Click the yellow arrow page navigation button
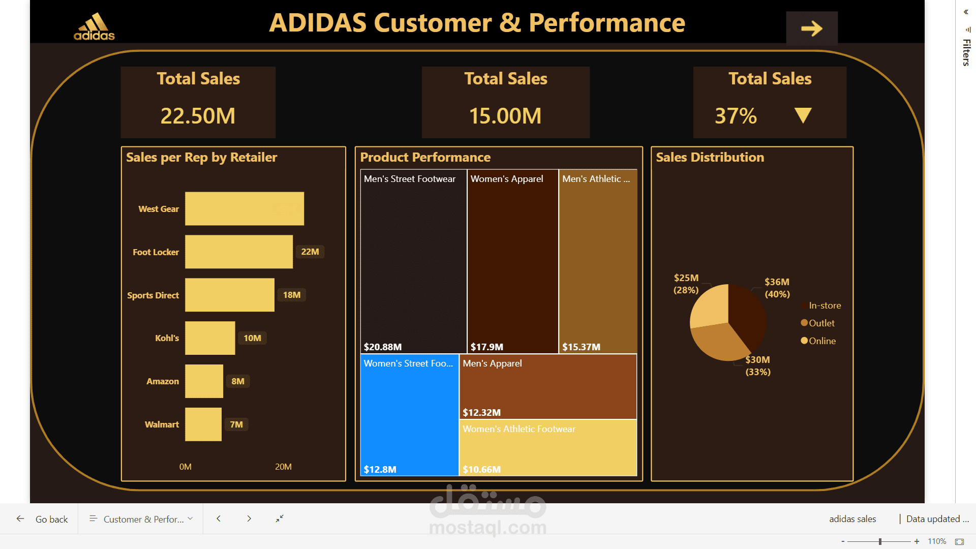976x549 pixels. coord(811,28)
